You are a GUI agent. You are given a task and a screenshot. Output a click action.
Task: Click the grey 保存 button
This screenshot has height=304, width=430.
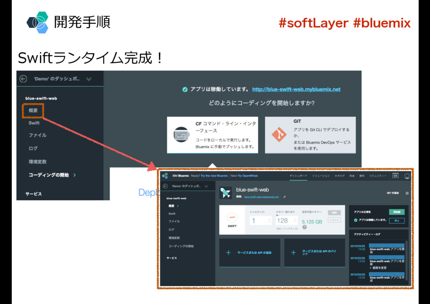[334, 213]
